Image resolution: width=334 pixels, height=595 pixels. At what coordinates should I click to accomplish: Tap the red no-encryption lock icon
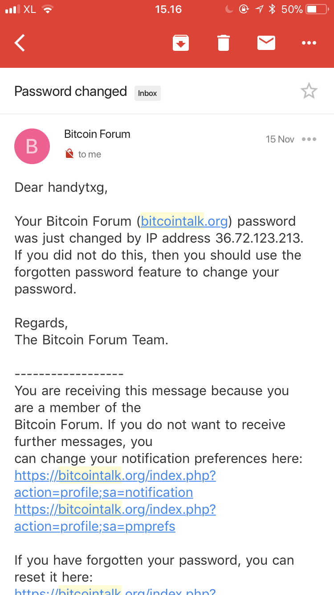(x=69, y=154)
